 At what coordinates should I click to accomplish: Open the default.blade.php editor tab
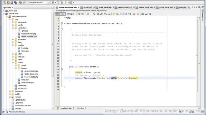point(125,8)
